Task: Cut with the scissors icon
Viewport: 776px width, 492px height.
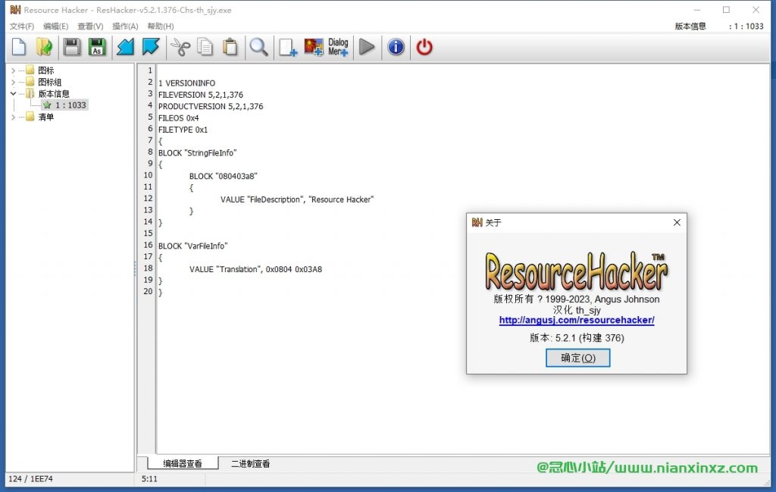Action: [180, 47]
